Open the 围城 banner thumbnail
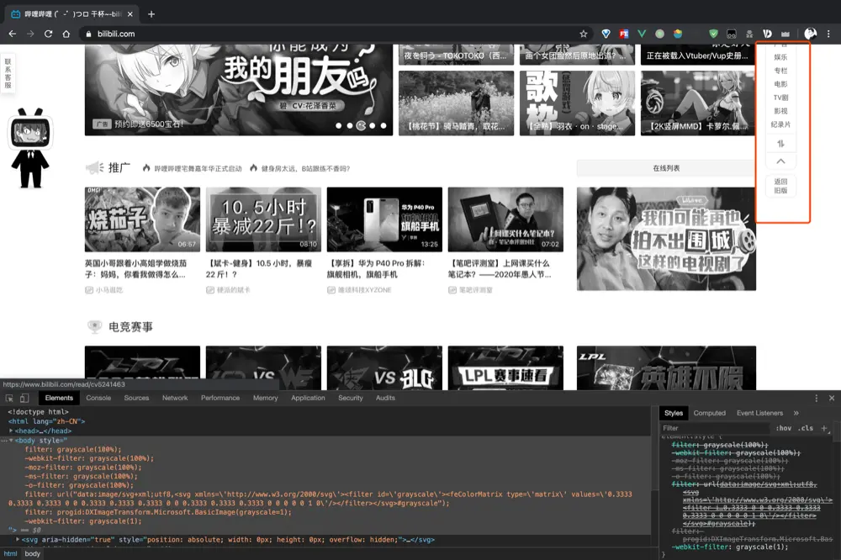Image resolution: width=841 pixels, height=560 pixels. tap(666, 239)
